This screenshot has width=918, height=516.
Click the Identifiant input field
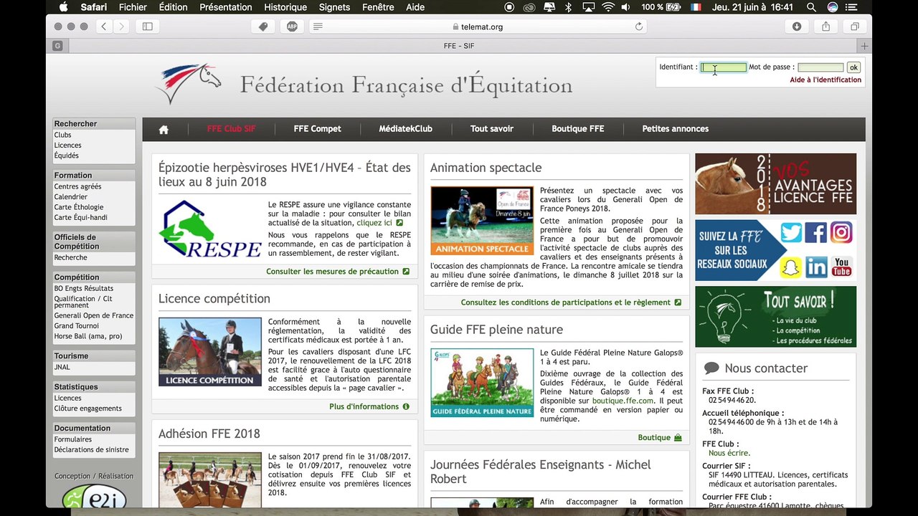(x=724, y=67)
